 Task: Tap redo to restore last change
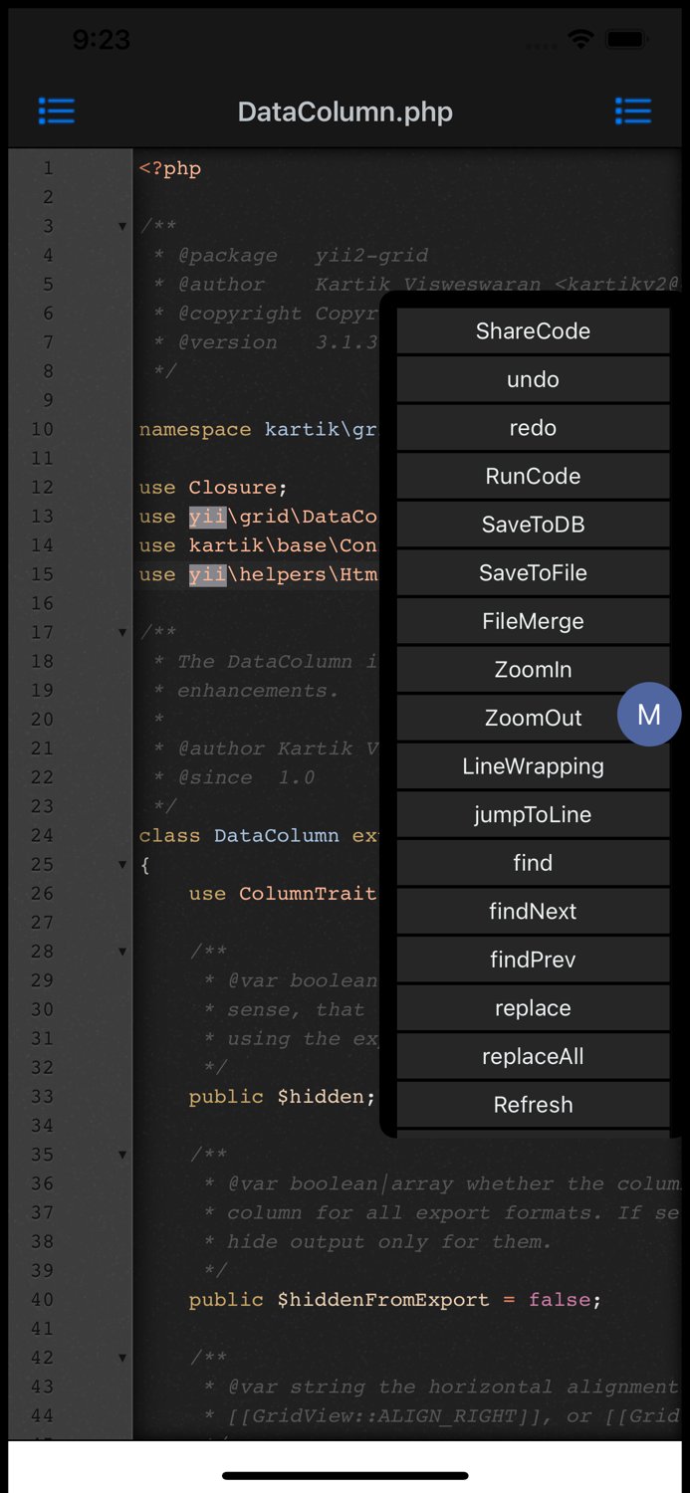[x=533, y=427]
